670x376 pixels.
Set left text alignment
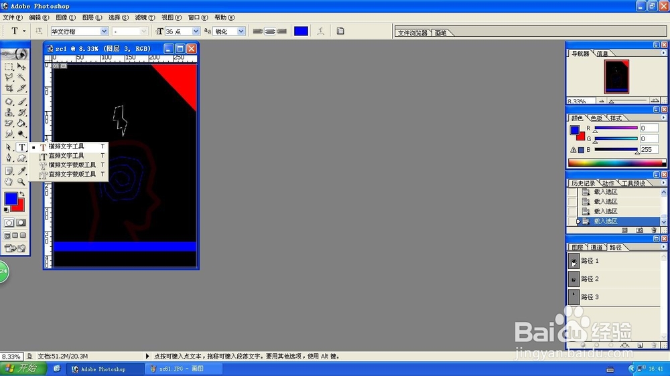[258, 31]
